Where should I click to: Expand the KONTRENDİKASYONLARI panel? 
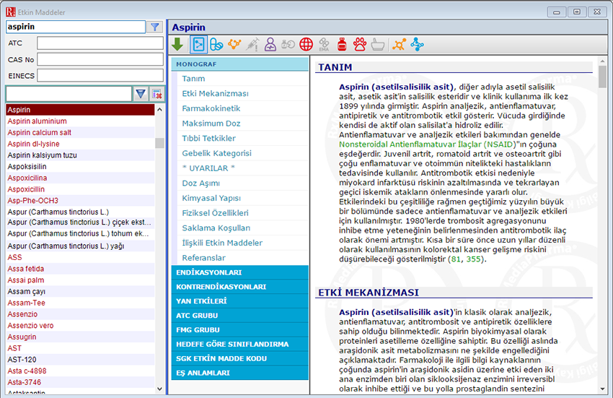239,287
